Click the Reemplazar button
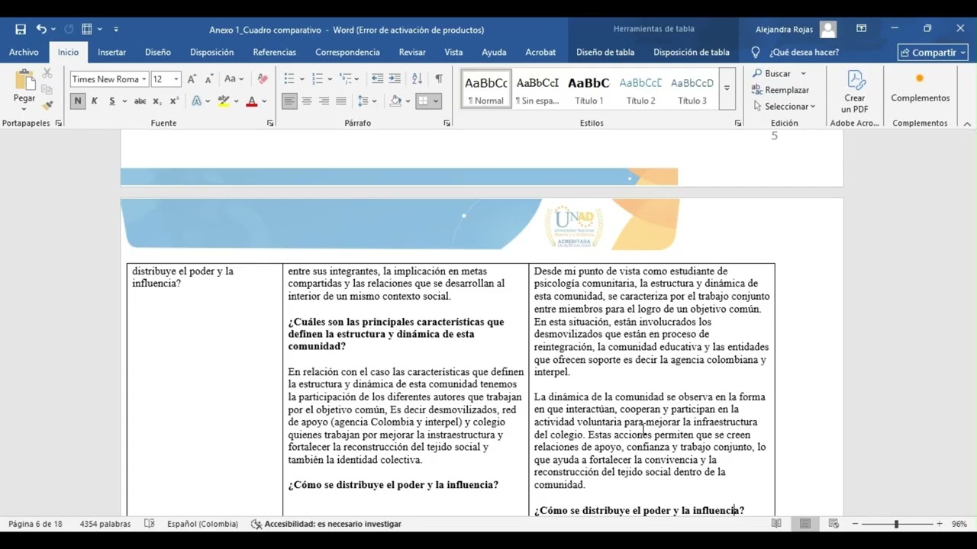 [780, 90]
